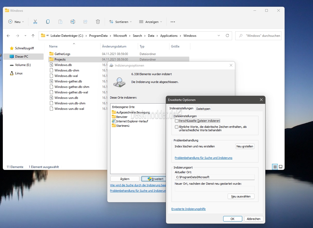Click the Search breadcrumb segment
Screen dimensions: 313x228
click(137, 36)
